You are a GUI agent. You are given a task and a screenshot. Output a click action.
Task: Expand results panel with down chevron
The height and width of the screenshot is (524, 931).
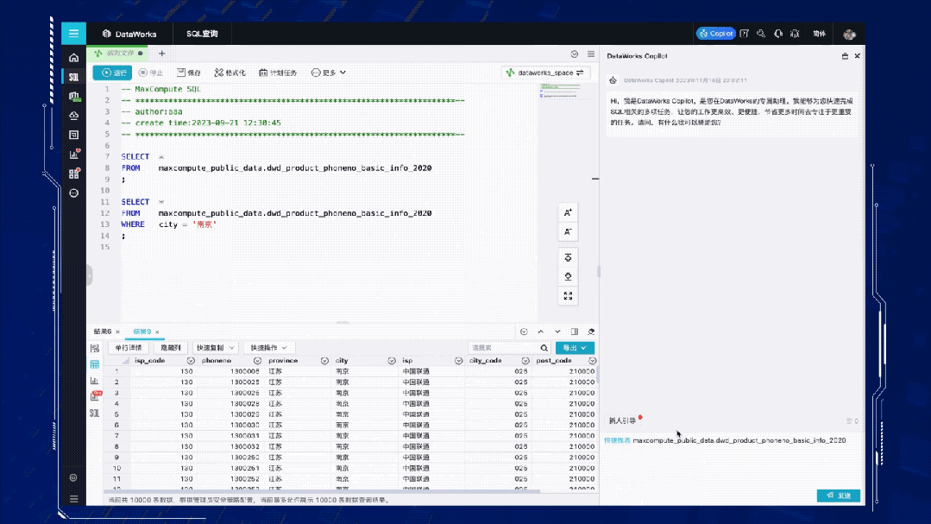pos(557,331)
